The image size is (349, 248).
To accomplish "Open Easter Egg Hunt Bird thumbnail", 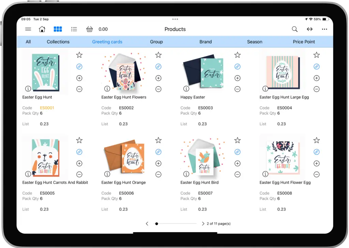I will [x=203, y=157].
